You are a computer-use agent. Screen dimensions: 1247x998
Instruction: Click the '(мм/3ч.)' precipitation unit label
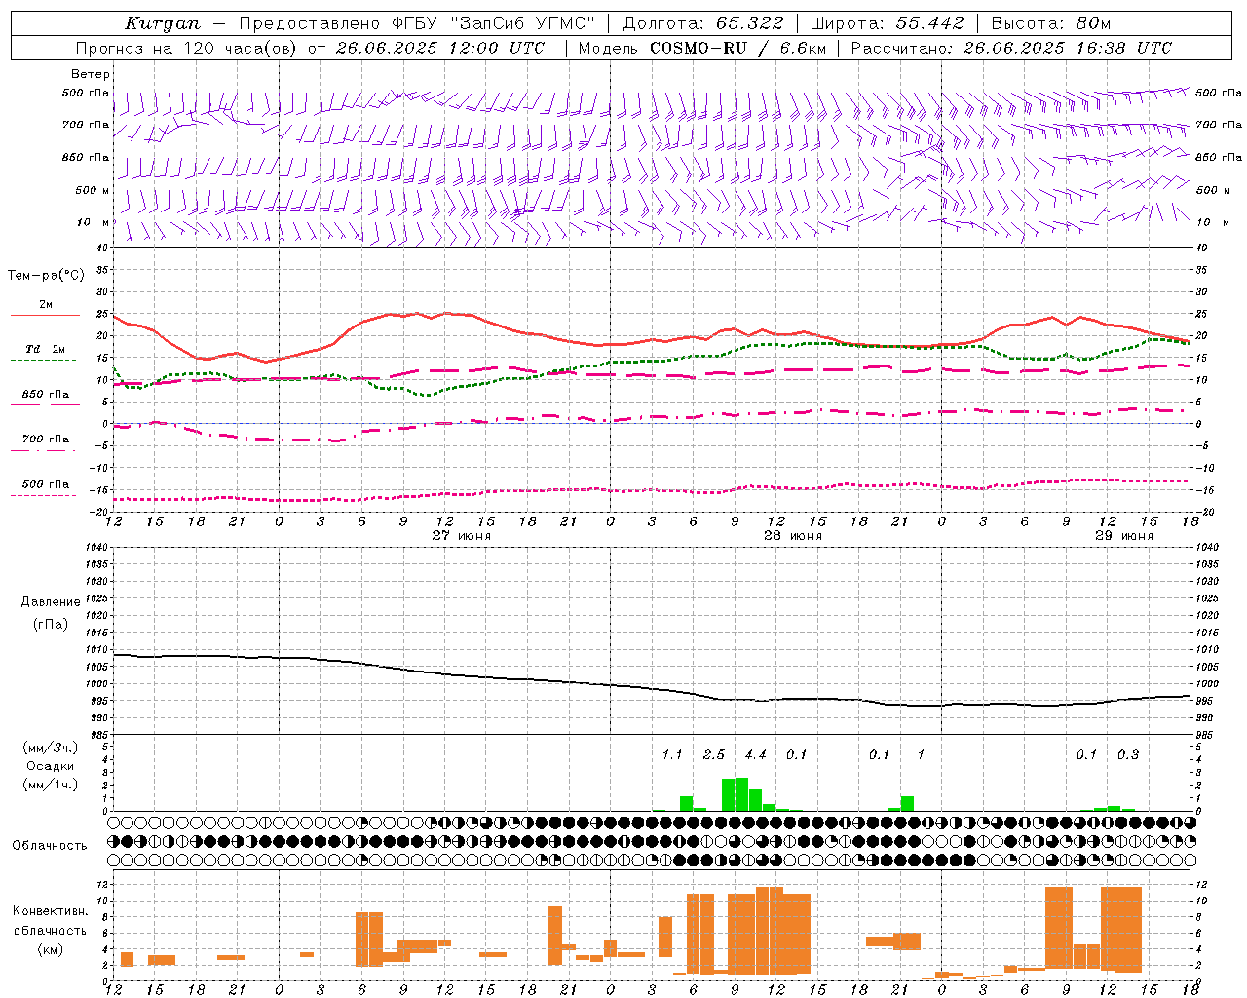(51, 748)
